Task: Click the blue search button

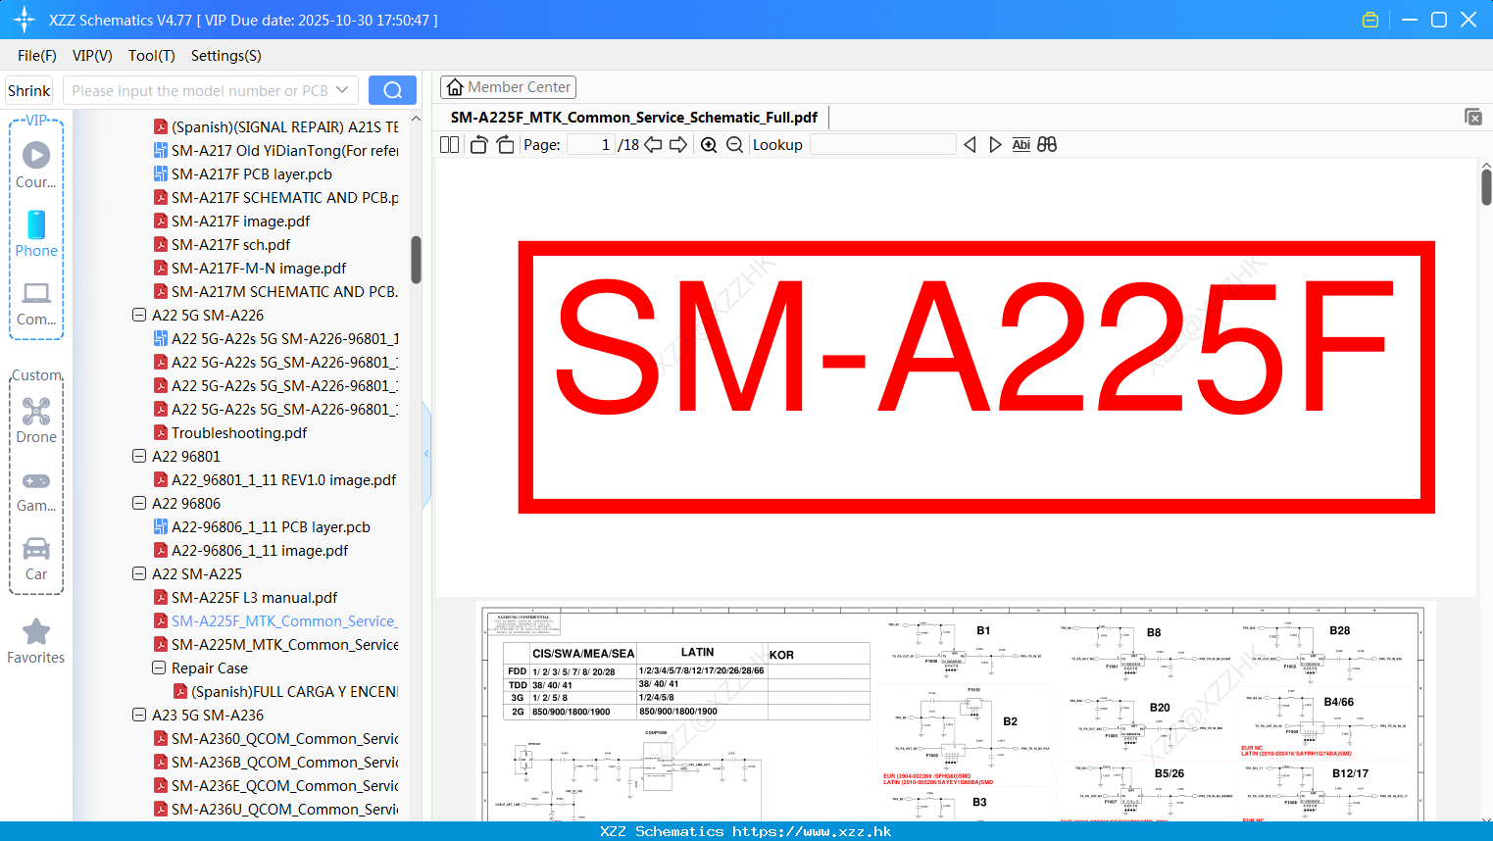Action: click(x=392, y=90)
